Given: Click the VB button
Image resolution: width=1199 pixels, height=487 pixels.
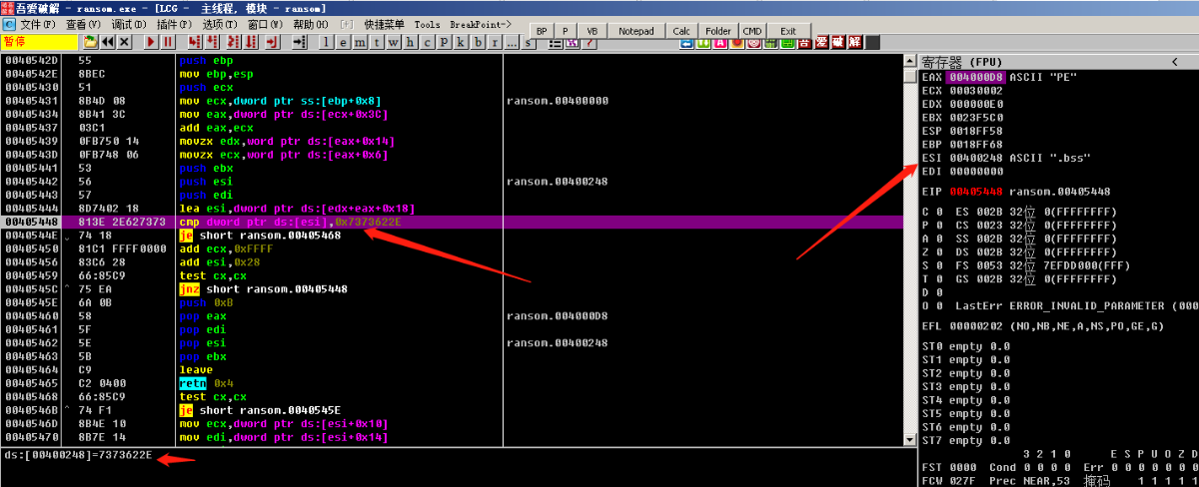Looking at the screenshot, I should click(592, 31).
